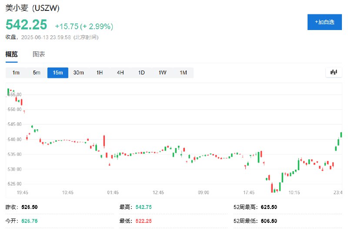
Task: Click the 12:45 time axis label
Action: 158,192
